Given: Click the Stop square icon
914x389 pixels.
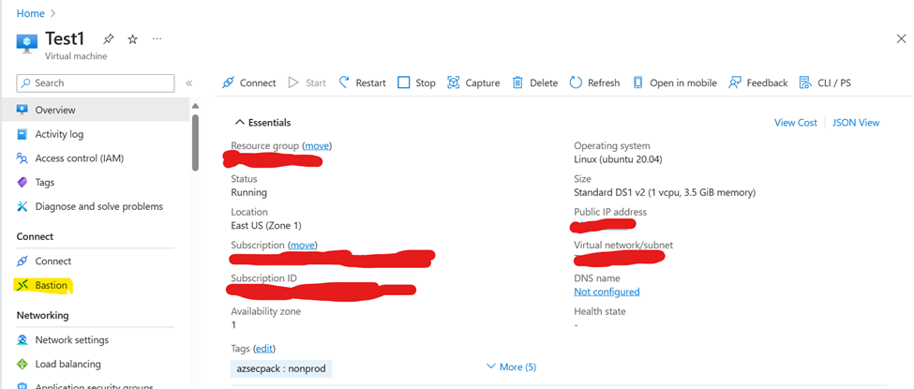Looking at the screenshot, I should click(x=404, y=82).
